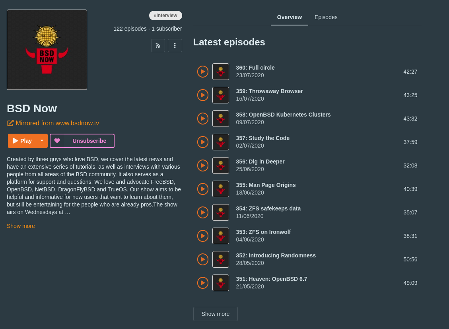The width and height of the screenshot is (449, 329).
Task: Open cover thumbnail of episode 358
Action: coord(220,119)
